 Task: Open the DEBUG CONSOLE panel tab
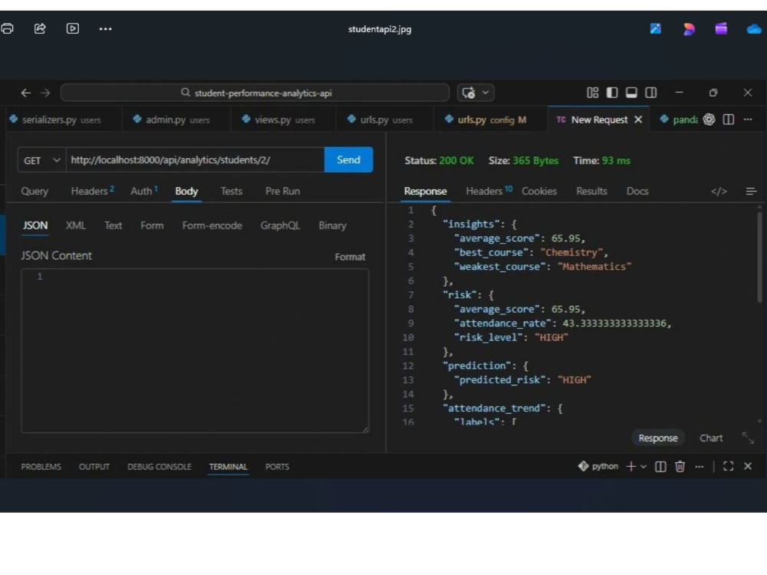[x=160, y=467]
